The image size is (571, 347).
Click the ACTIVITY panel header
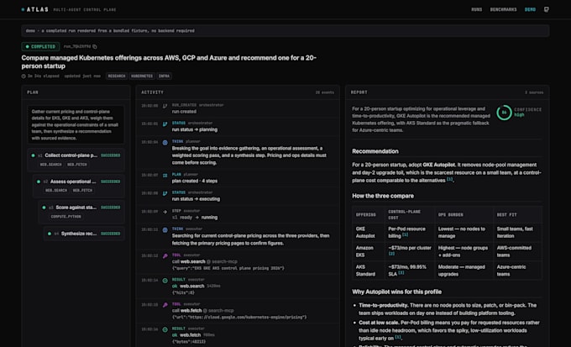(238, 92)
